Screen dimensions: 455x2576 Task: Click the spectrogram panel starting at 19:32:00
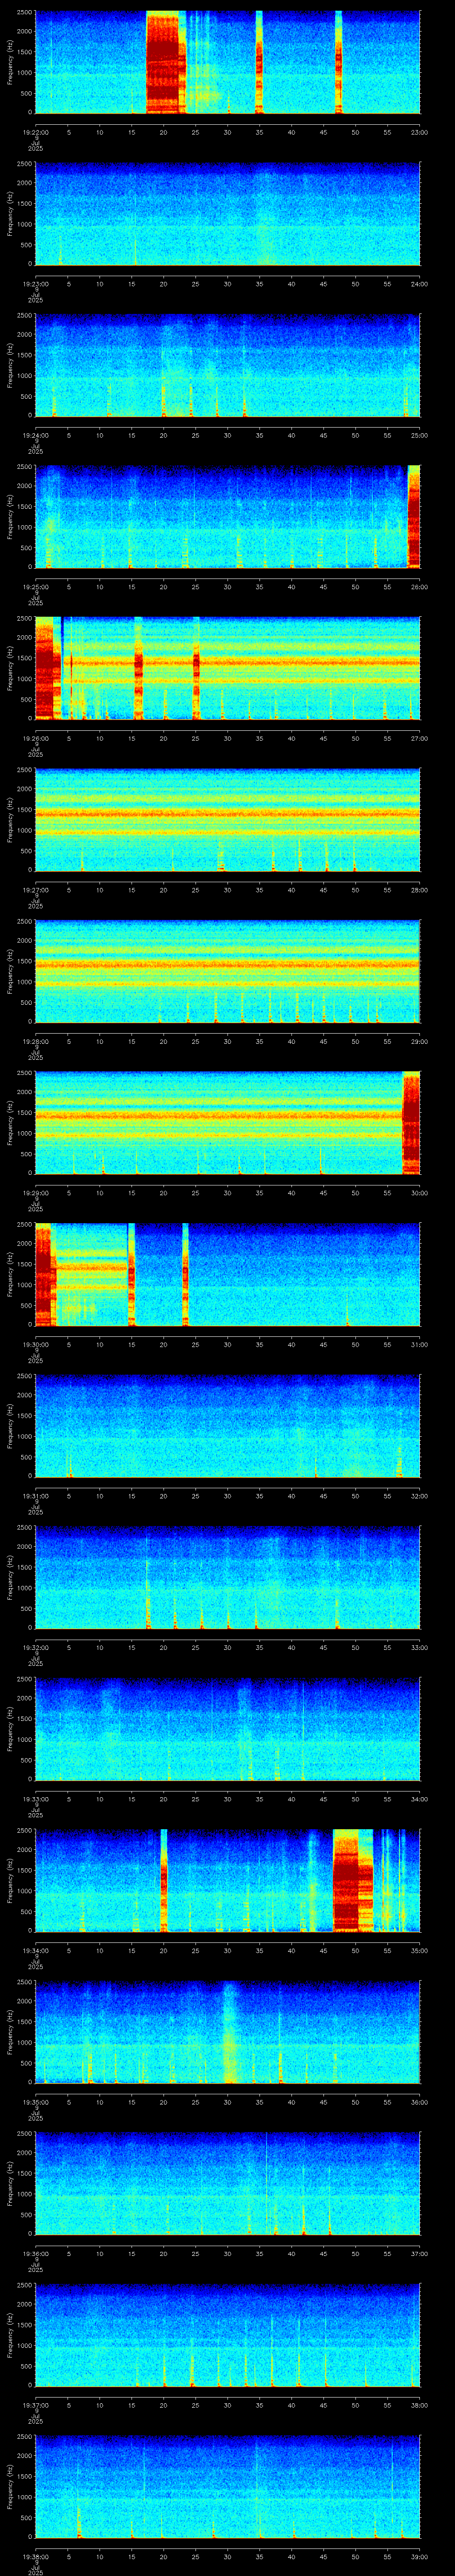tap(227, 1577)
